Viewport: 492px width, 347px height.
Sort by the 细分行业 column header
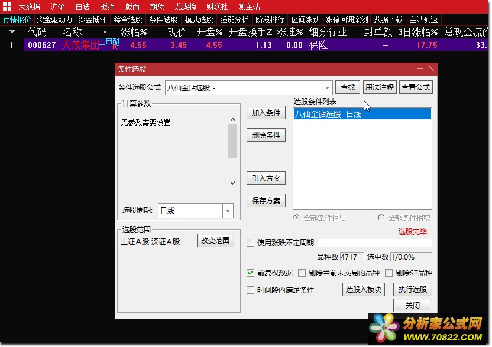tap(328, 32)
